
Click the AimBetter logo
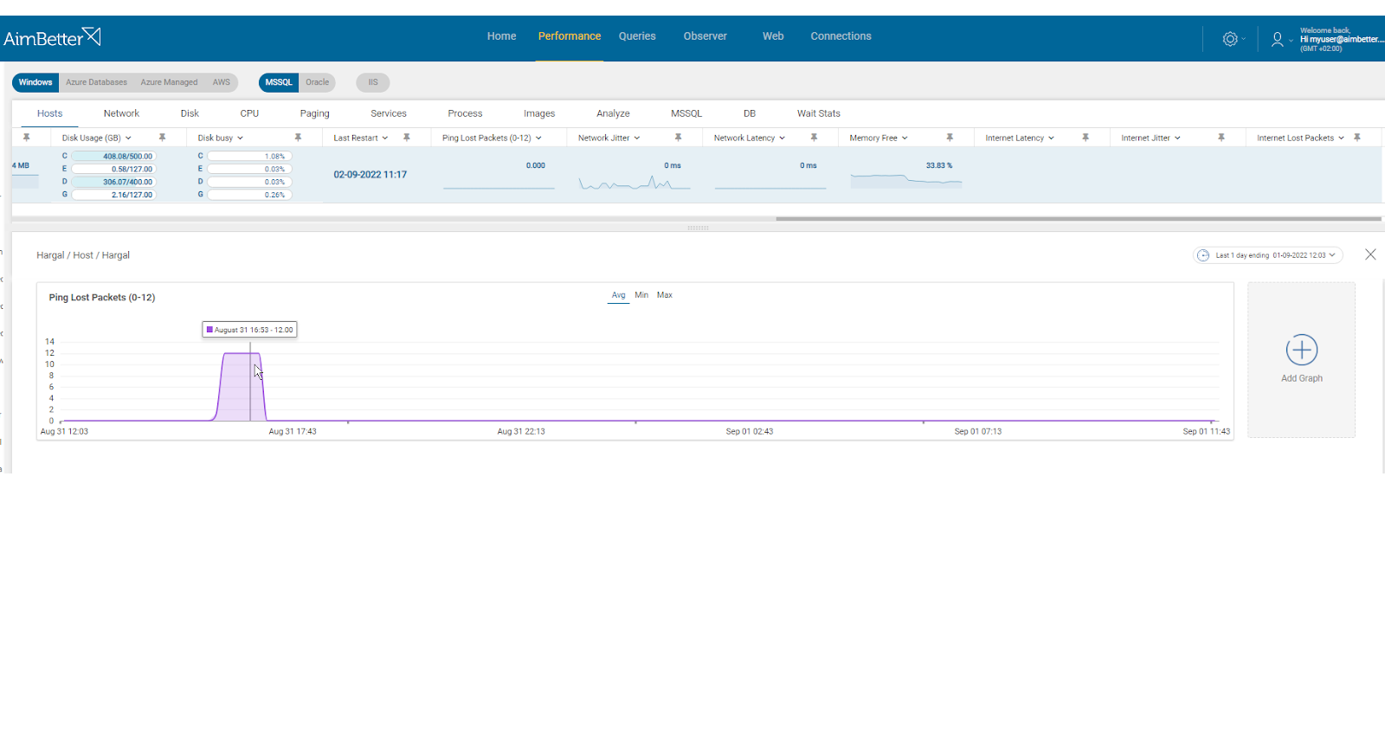coord(52,37)
